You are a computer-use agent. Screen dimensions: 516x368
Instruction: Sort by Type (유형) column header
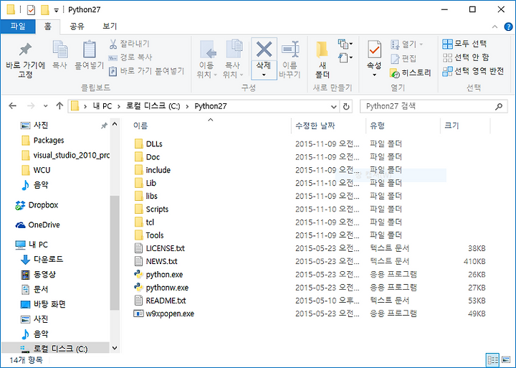click(377, 126)
